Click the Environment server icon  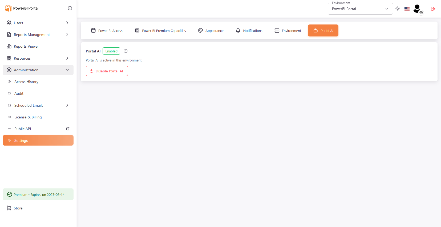coord(277,31)
